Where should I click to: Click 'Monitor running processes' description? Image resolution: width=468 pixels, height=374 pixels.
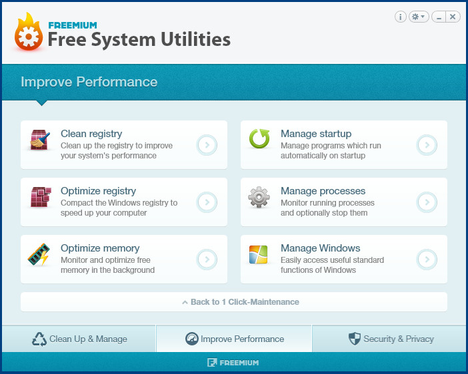pos(327,203)
